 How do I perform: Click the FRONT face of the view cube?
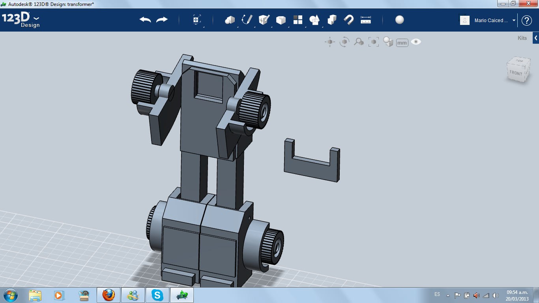pyautogui.click(x=516, y=73)
